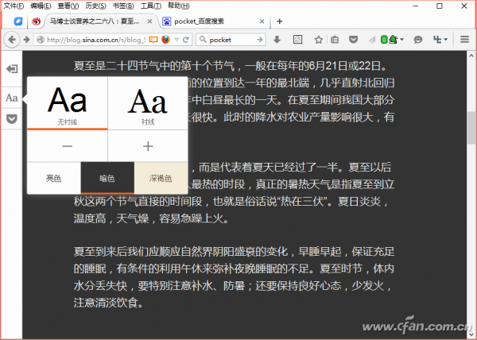Image resolution: width=477 pixels, height=340 pixels.
Task: Open the 查看(V) menu
Action: pyautogui.click(x=68, y=6)
